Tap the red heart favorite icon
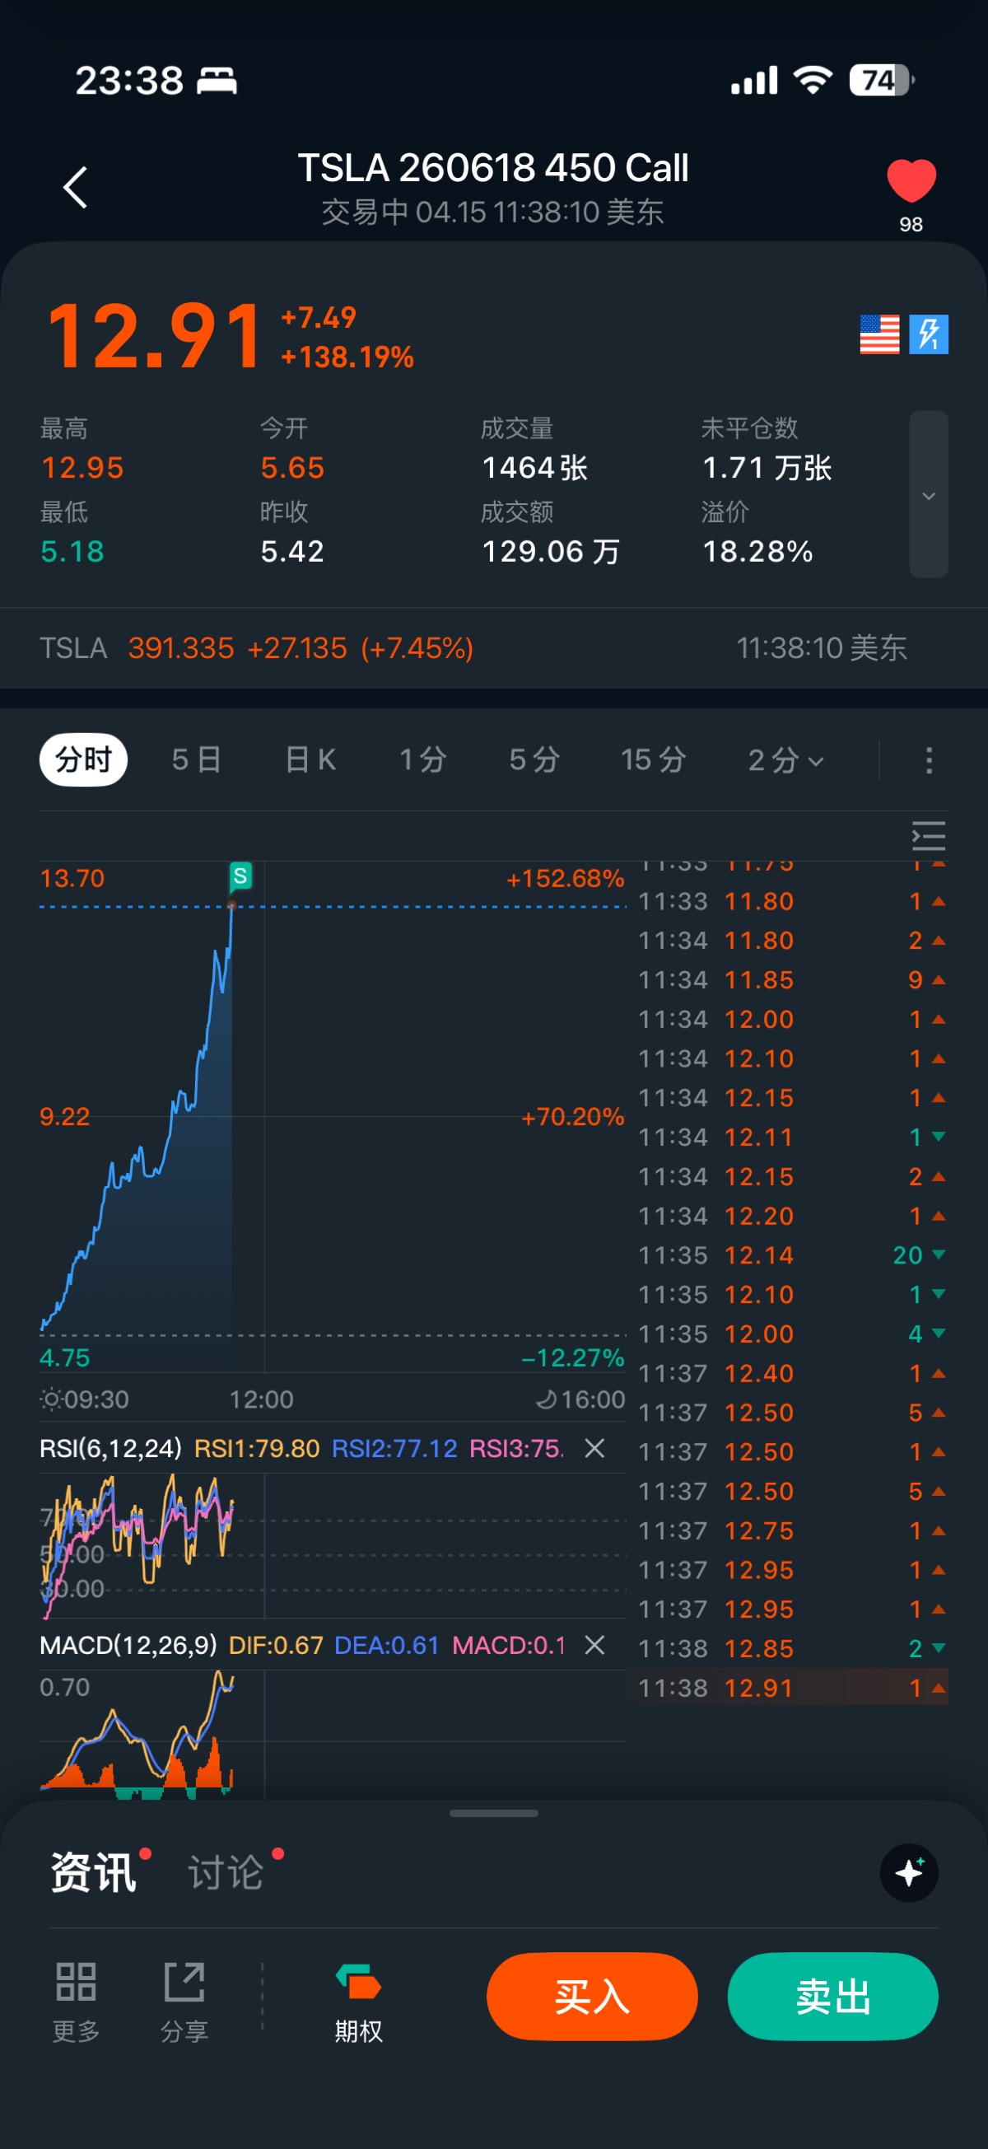This screenshot has height=2149, width=988. coord(911,180)
